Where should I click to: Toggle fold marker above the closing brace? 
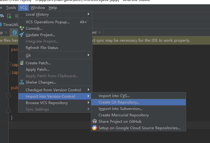point(8,110)
